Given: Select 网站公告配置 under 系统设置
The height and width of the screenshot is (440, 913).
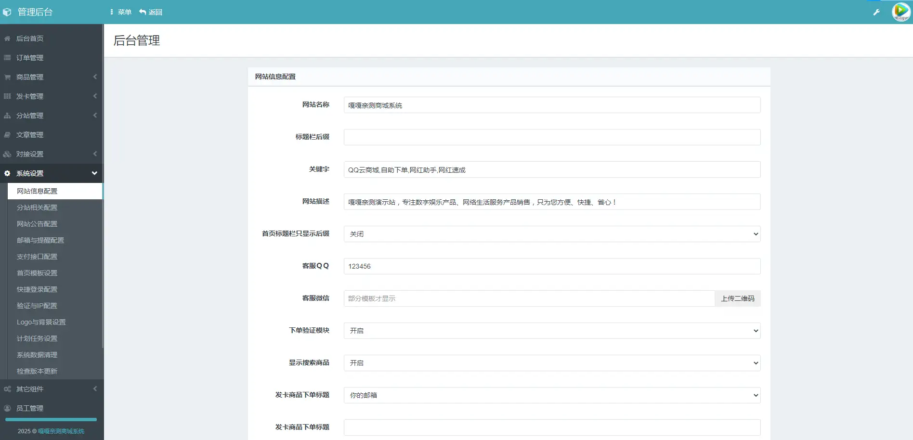Looking at the screenshot, I should tap(37, 224).
